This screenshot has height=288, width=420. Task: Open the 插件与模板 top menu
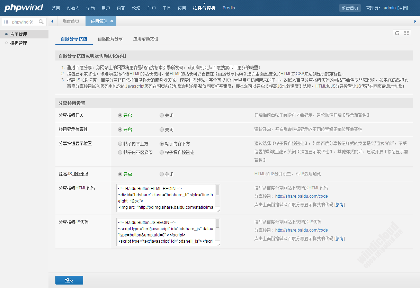204,8
